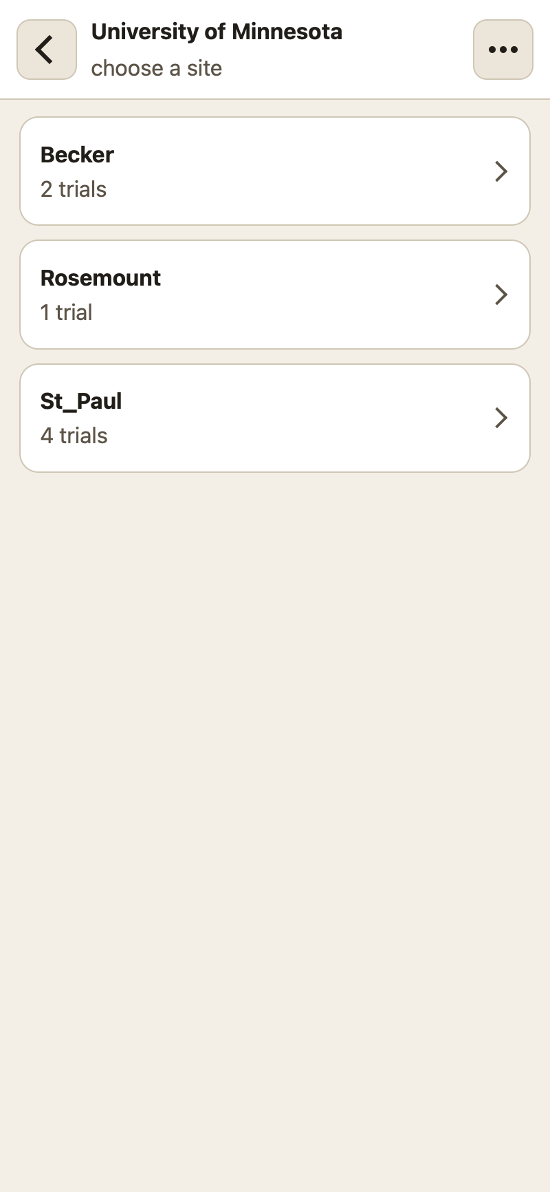Go back using the left arrow button
Screen dimensions: 550x1192
tap(47, 50)
